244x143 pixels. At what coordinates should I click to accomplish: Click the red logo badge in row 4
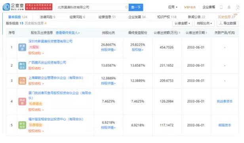tap(22, 101)
